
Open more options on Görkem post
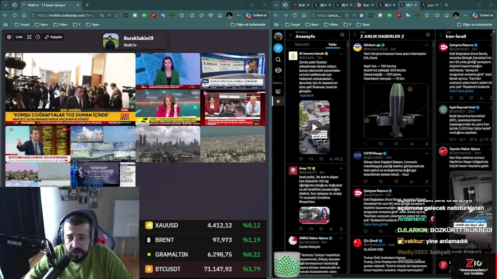coord(427,45)
